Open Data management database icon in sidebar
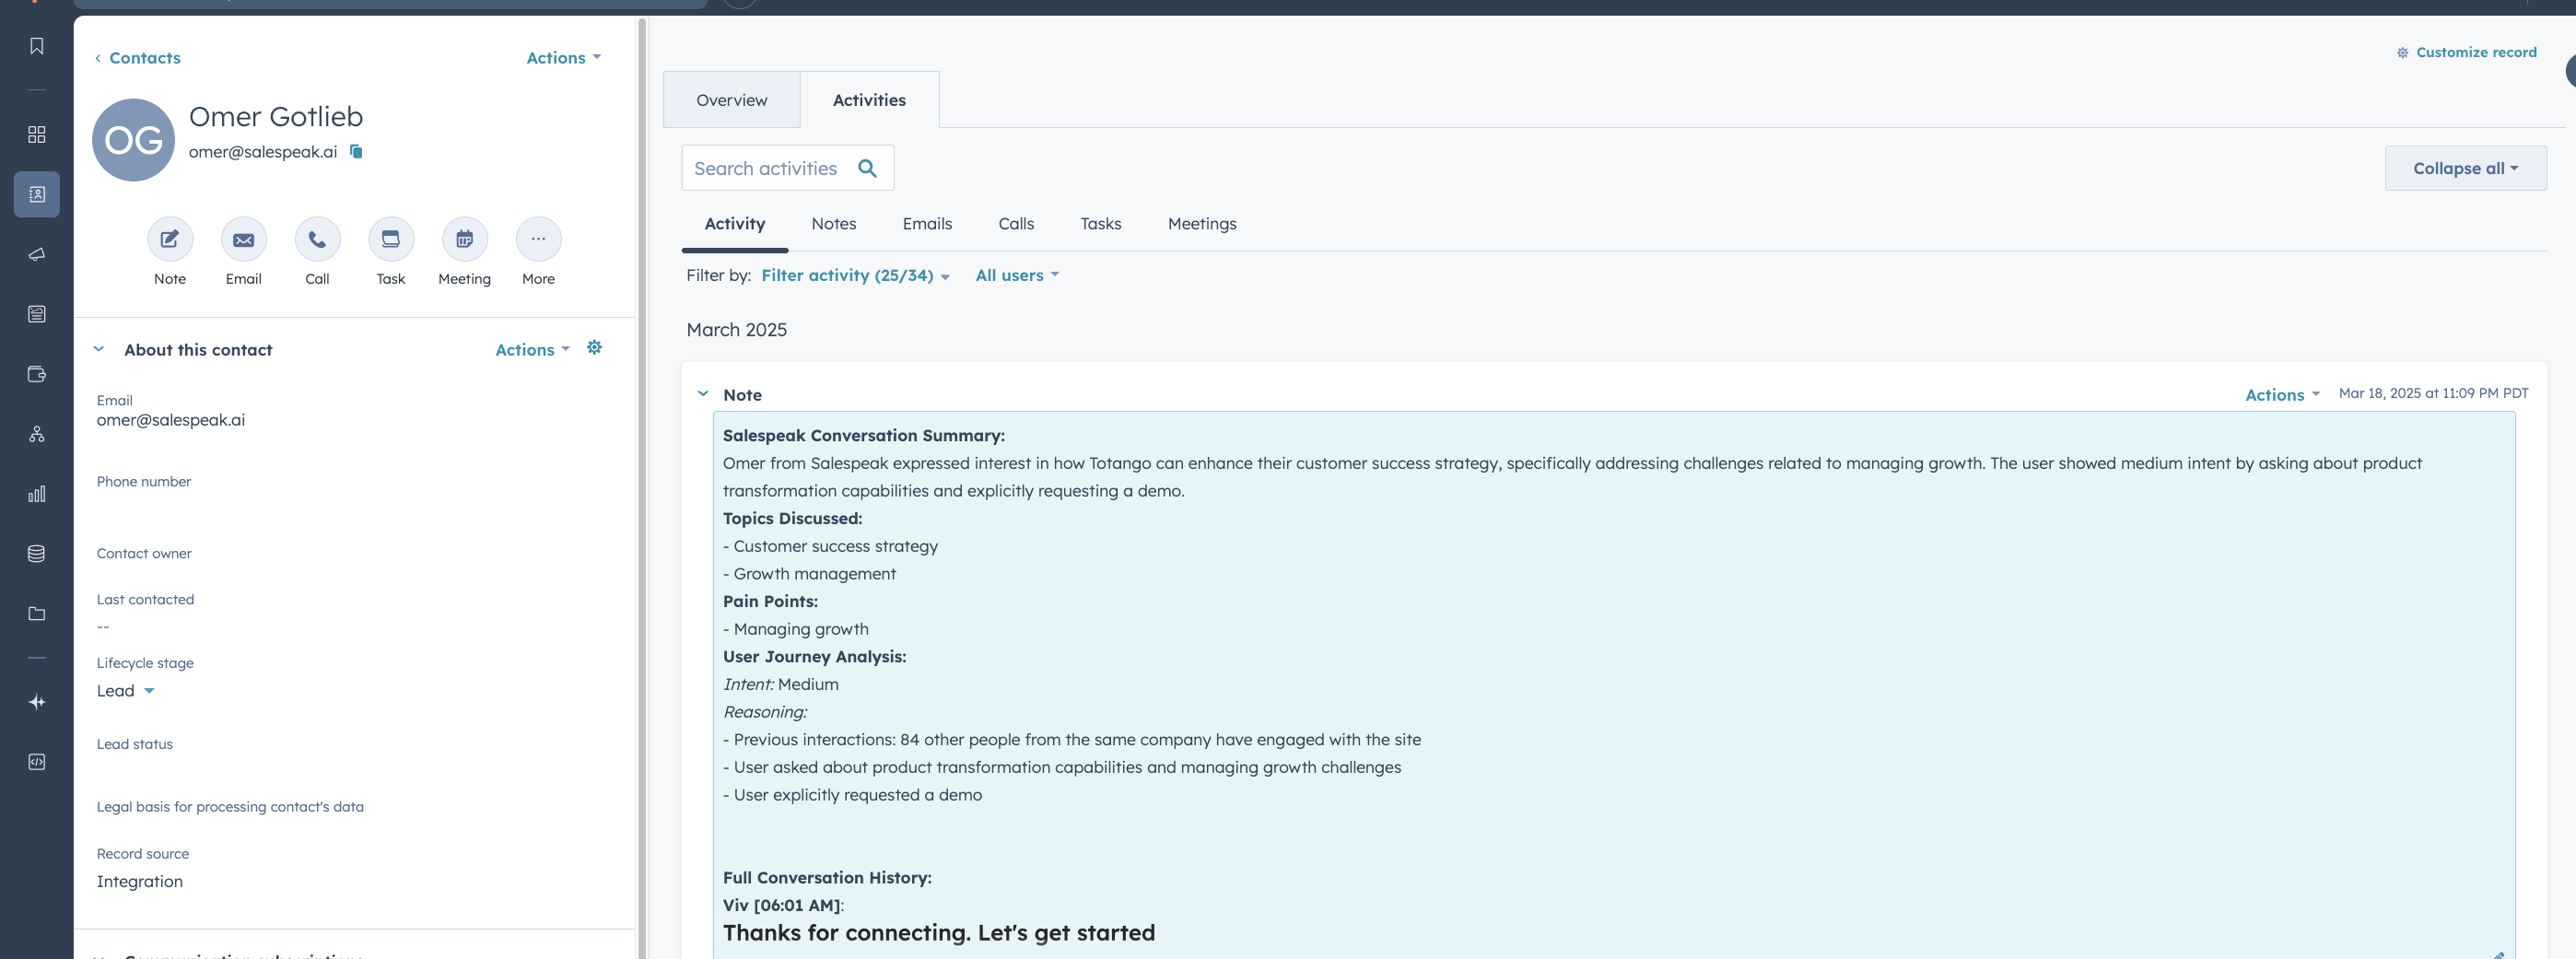2576x959 pixels. 36,554
